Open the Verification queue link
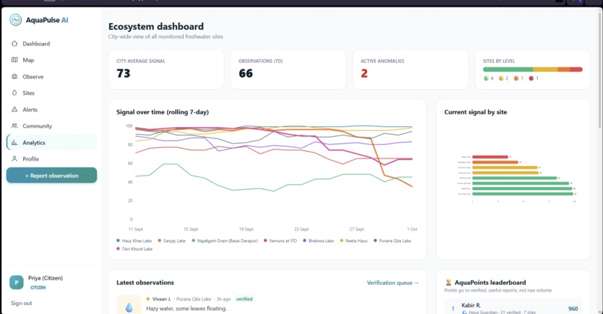This screenshot has height=314, width=603. pos(393,283)
